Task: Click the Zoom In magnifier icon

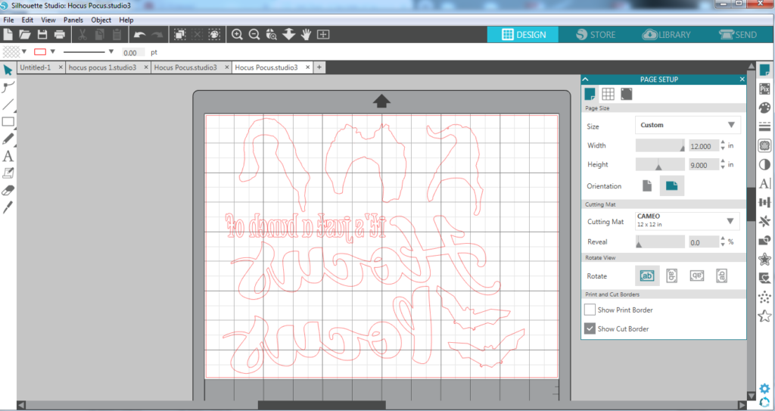Action: [237, 35]
